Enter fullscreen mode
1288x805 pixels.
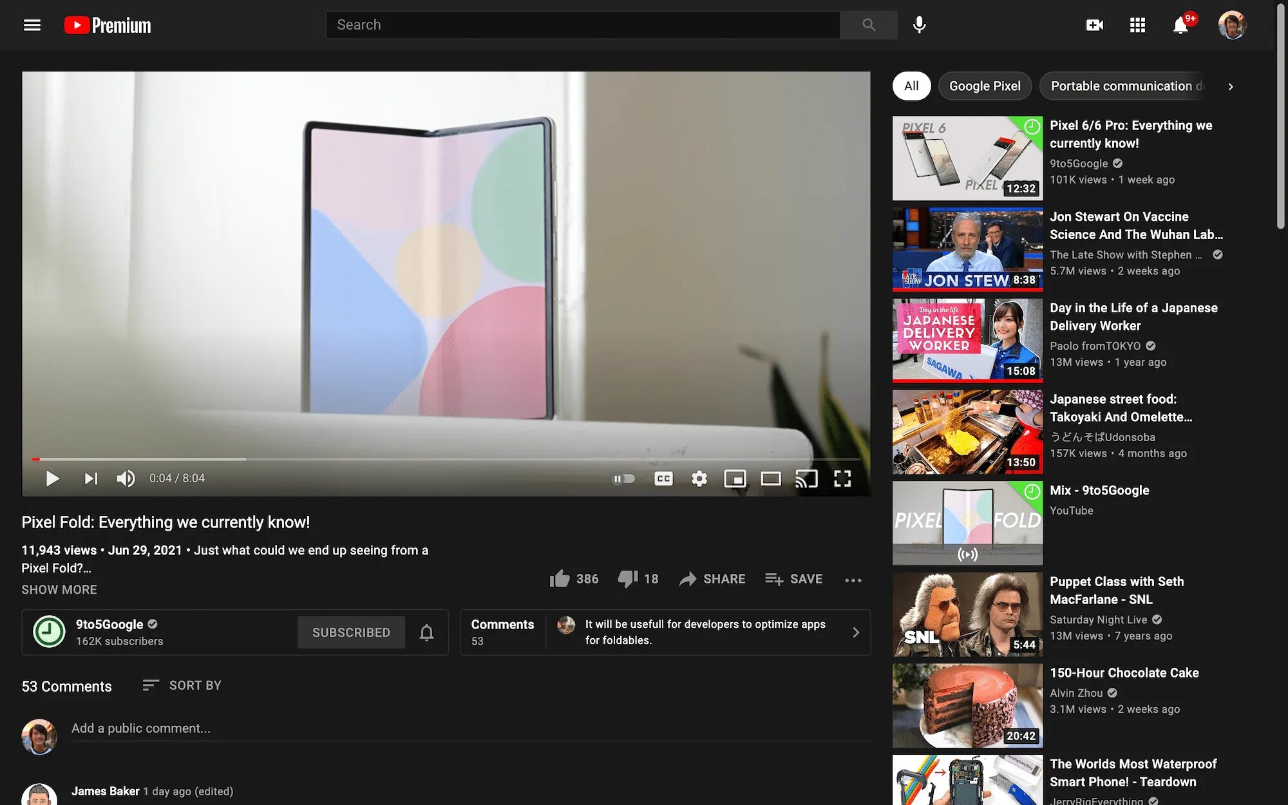pos(842,478)
